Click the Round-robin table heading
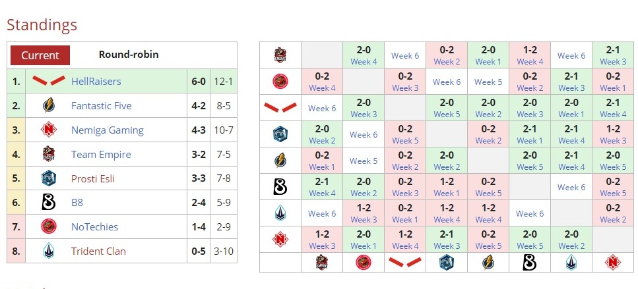Viewport: 638px width, 289px height. coord(129,55)
